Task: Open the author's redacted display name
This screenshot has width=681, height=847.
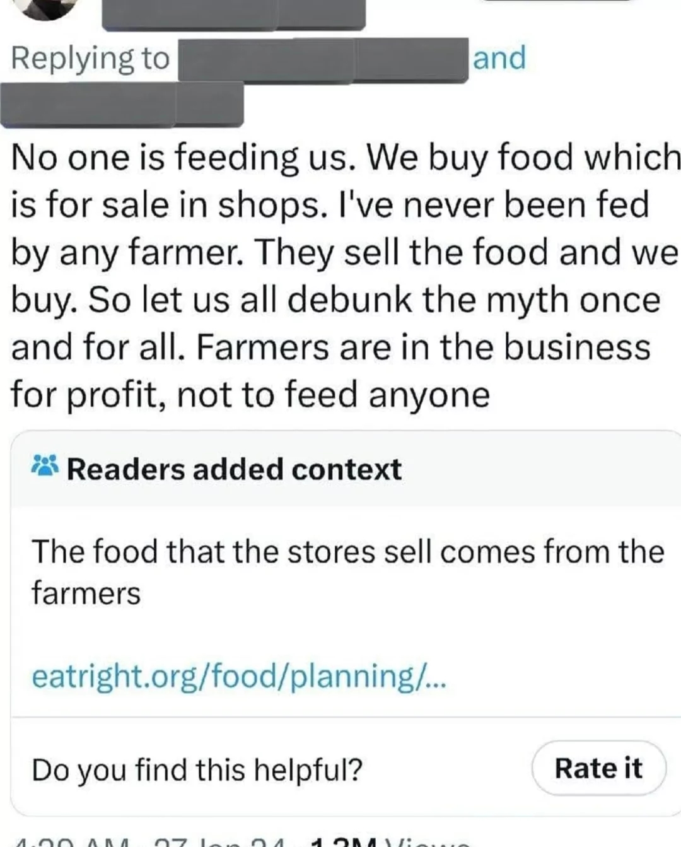Action: click(x=233, y=14)
